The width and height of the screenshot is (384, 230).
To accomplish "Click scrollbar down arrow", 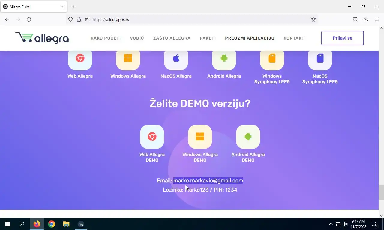I will (381, 215).
